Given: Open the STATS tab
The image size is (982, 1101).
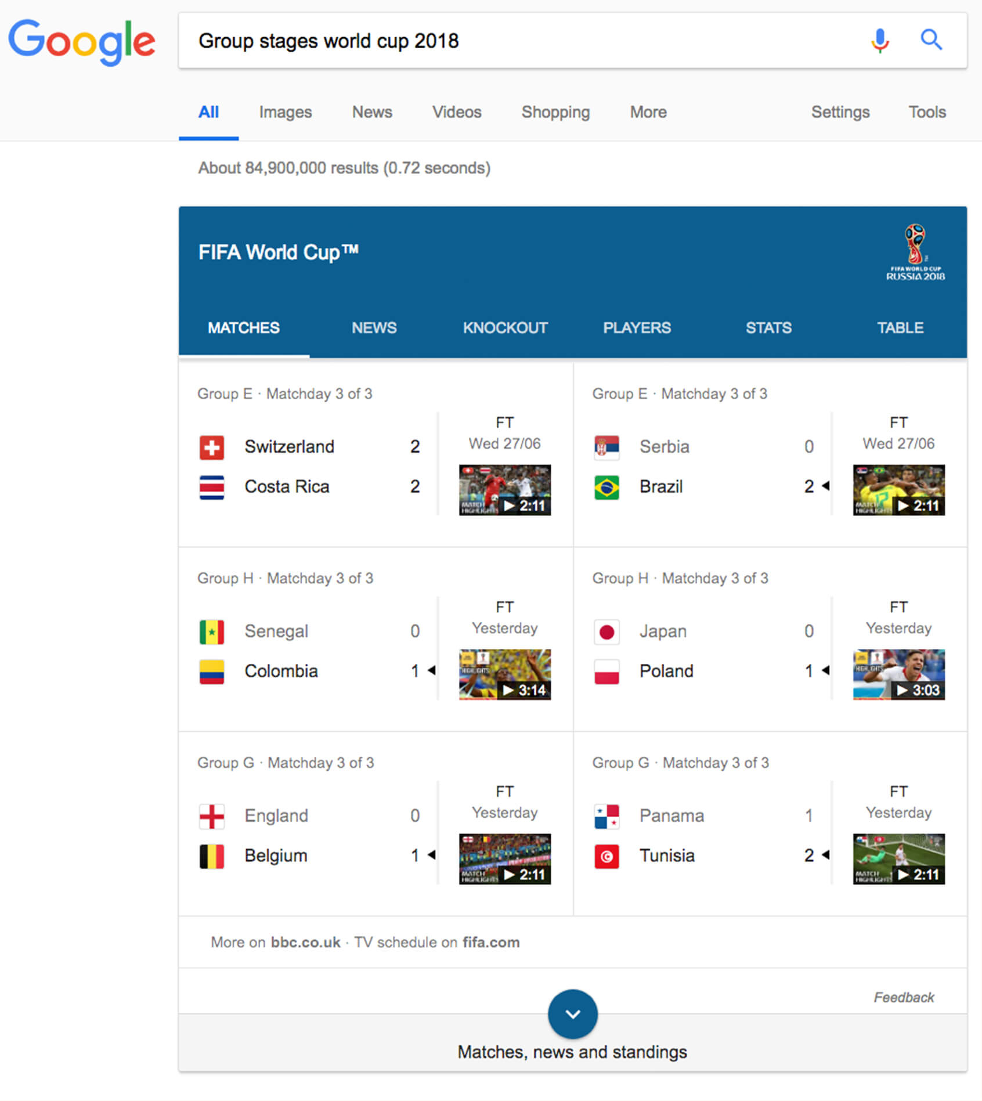Looking at the screenshot, I should (x=768, y=328).
